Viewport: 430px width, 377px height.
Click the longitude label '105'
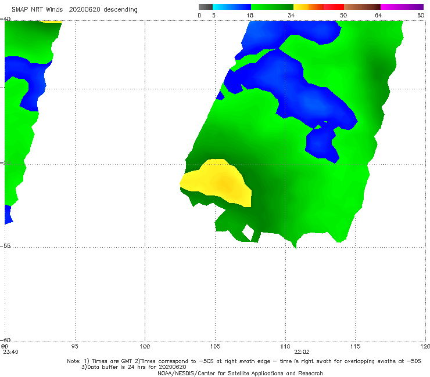tap(215, 346)
